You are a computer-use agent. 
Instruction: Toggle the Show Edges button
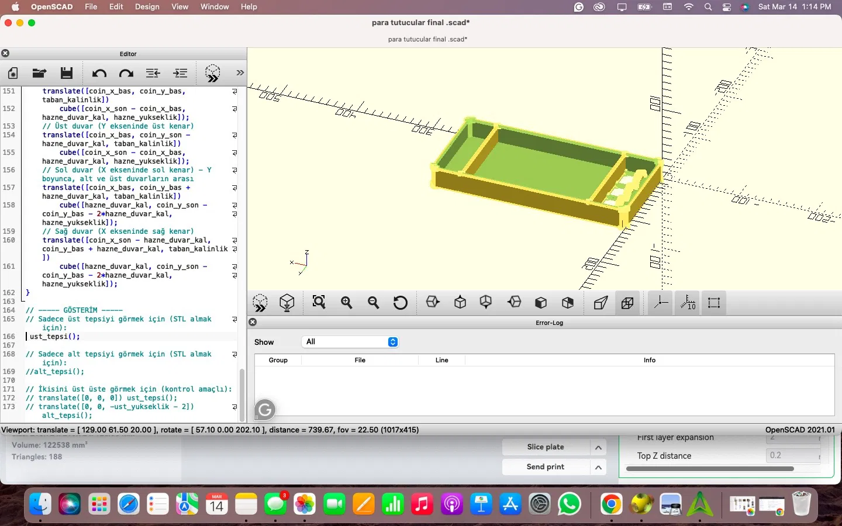click(x=714, y=303)
